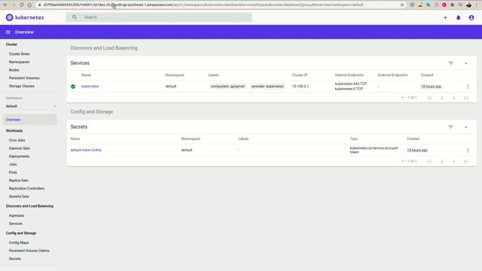This screenshot has width=482, height=271.
Task: Open Nodes in sidebar
Action: (14, 70)
